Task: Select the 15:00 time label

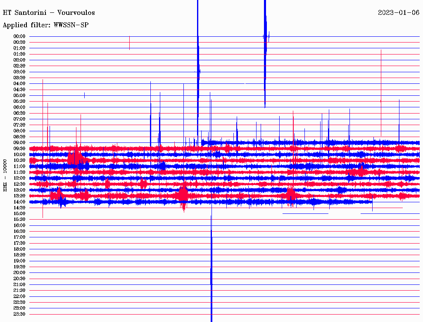Action: (19, 213)
